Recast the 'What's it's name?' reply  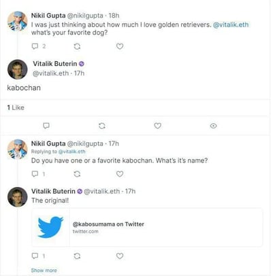tap(77, 174)
